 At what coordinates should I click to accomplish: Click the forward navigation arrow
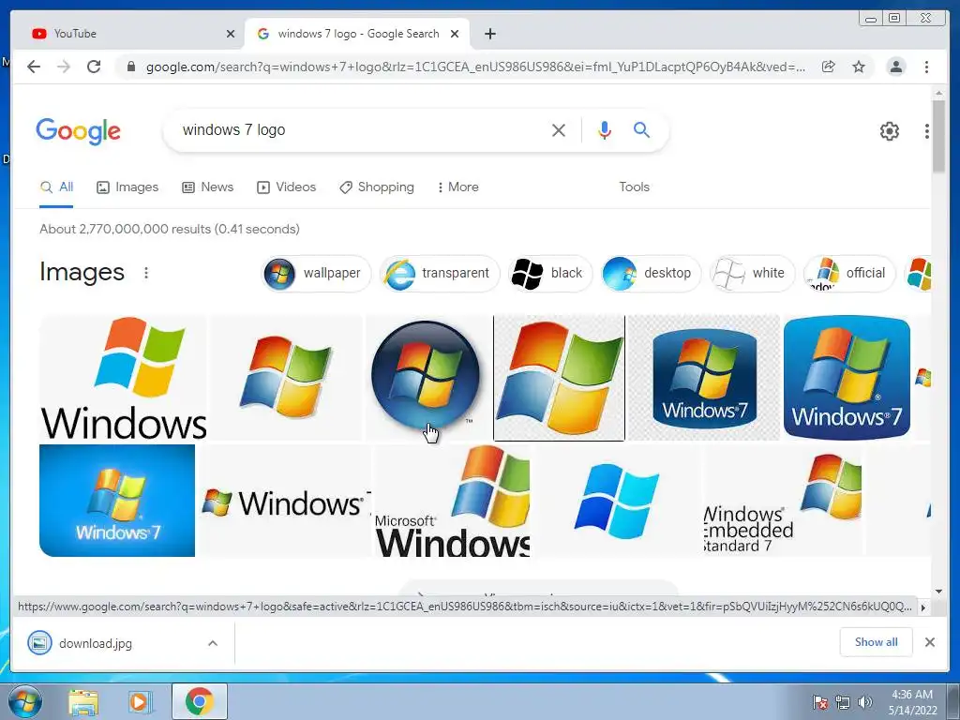click(x=64, y=67)
